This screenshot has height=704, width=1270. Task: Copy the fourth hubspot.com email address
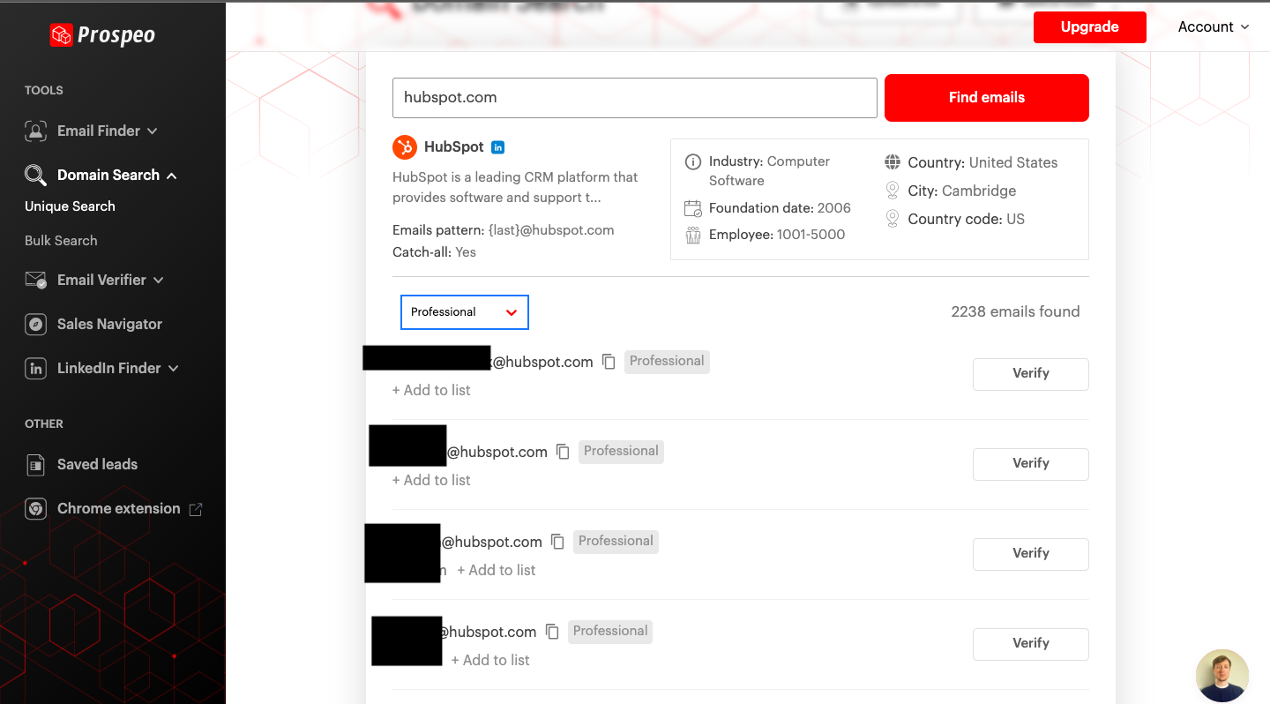552,632
